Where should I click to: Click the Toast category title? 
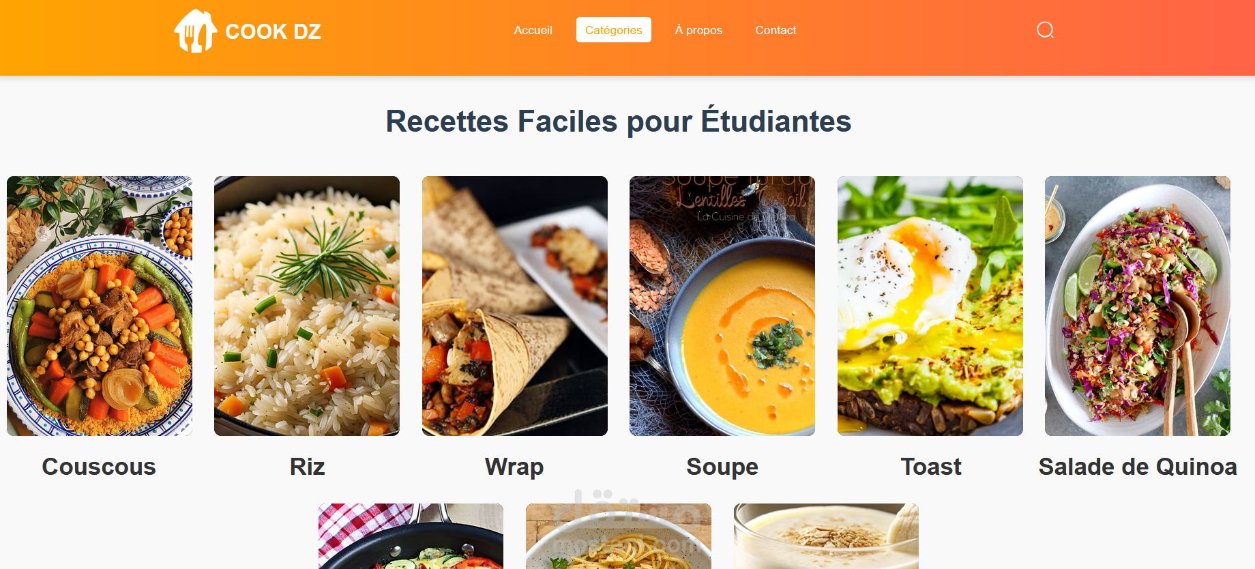coord(931,467)
